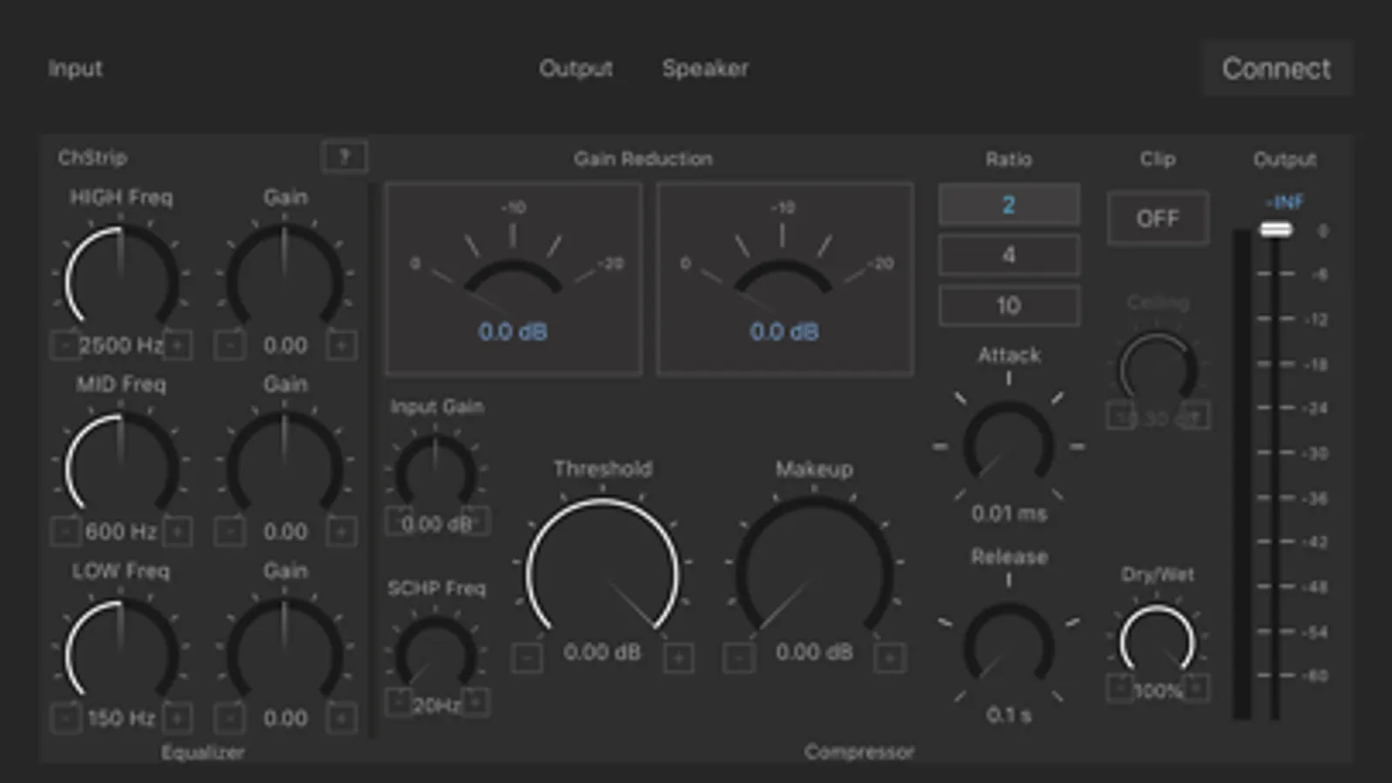Increase LOW Gain with plus button
The width and height of the screenshot is (1392, 783).
341,718
